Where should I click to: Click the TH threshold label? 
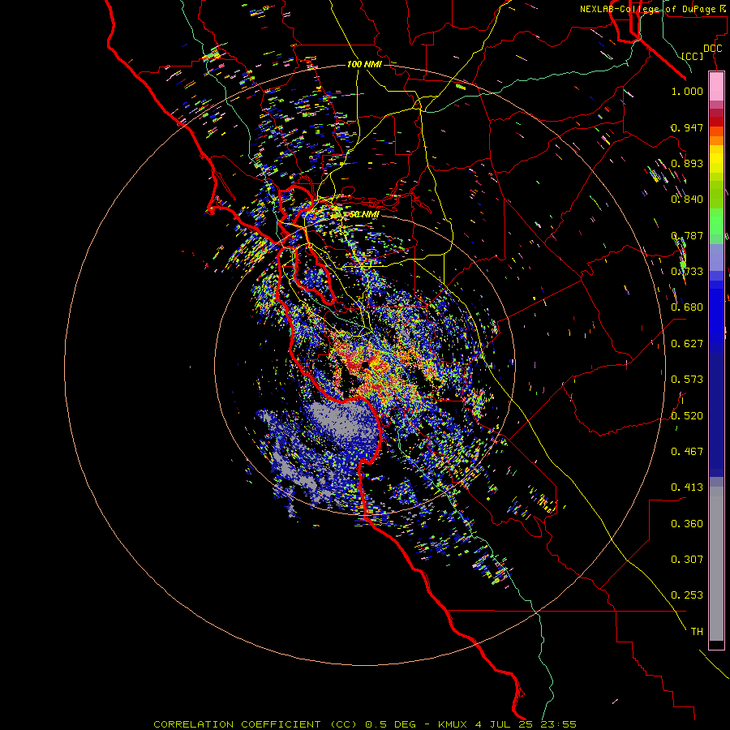coord(697,632)
